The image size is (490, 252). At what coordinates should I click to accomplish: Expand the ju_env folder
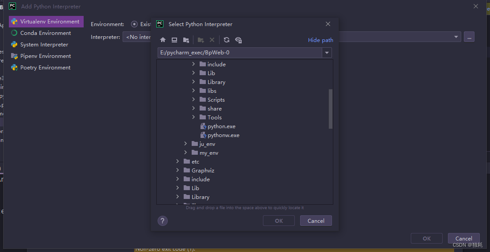pos(185,144)
